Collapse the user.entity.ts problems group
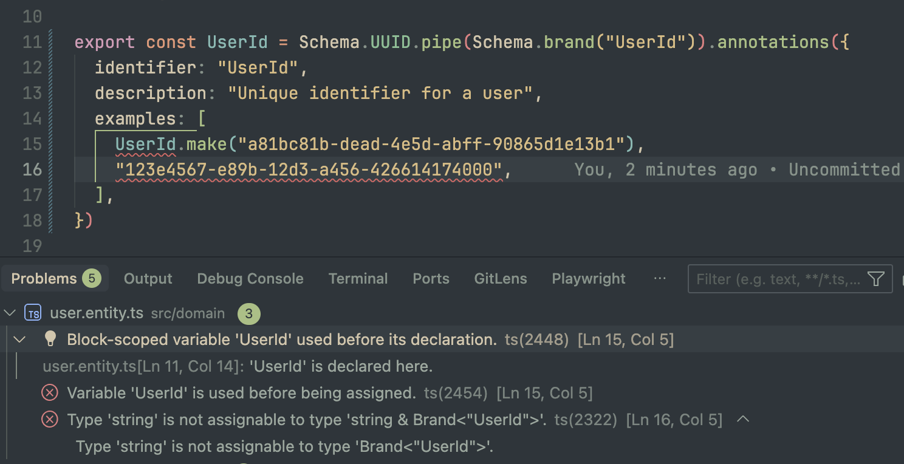Viewport: 904px width, 464px height. (x=10, y=313)
